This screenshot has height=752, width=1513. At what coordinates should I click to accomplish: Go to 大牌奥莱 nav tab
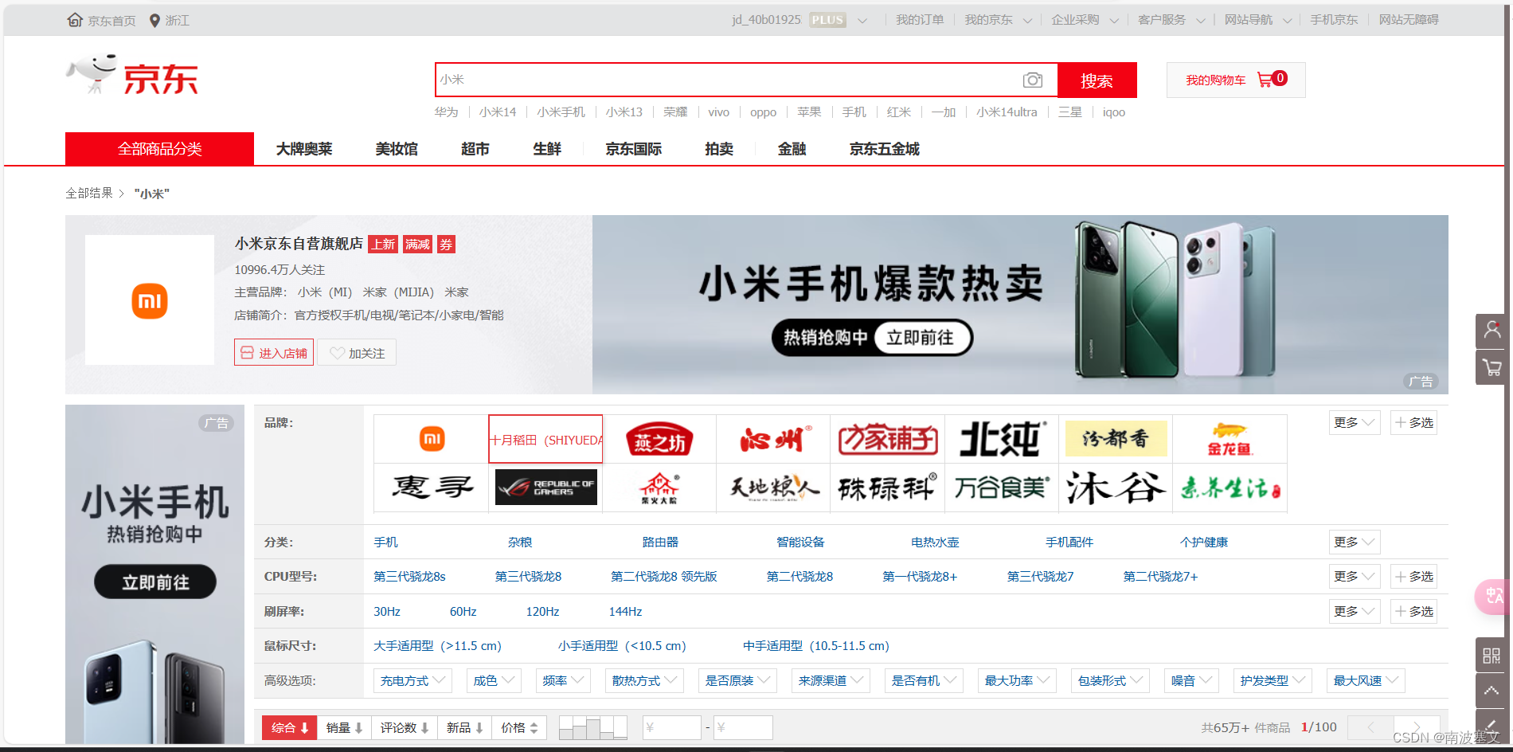[304, 149]
